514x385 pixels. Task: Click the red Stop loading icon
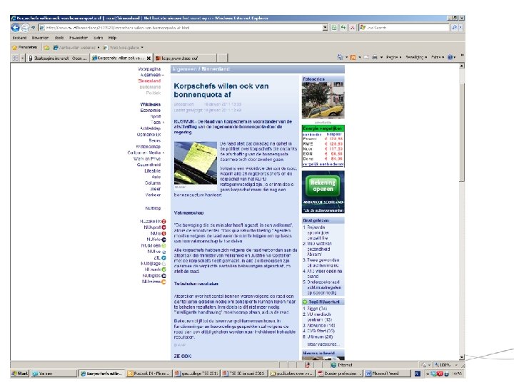coord(352,28)
